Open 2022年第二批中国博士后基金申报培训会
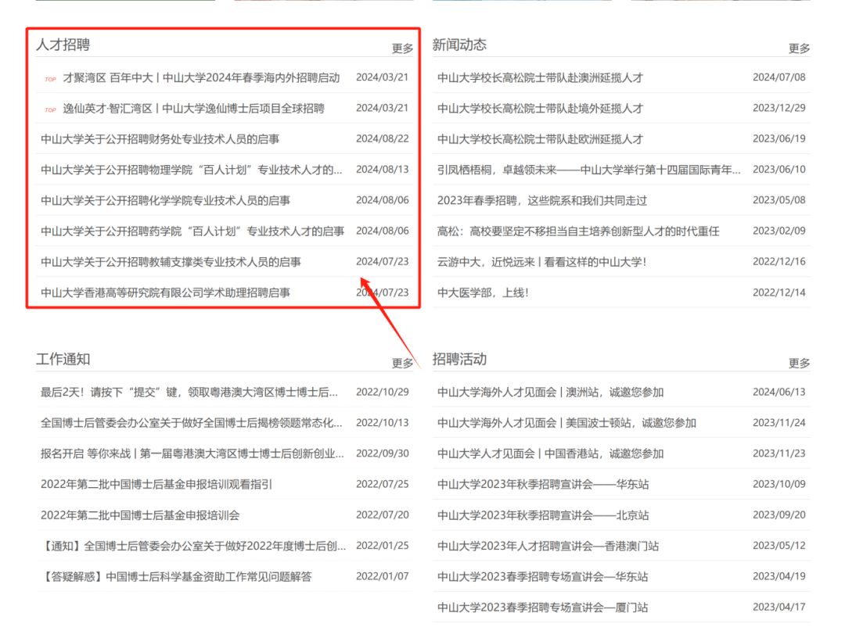845x638 pixels. click(140, 515)
